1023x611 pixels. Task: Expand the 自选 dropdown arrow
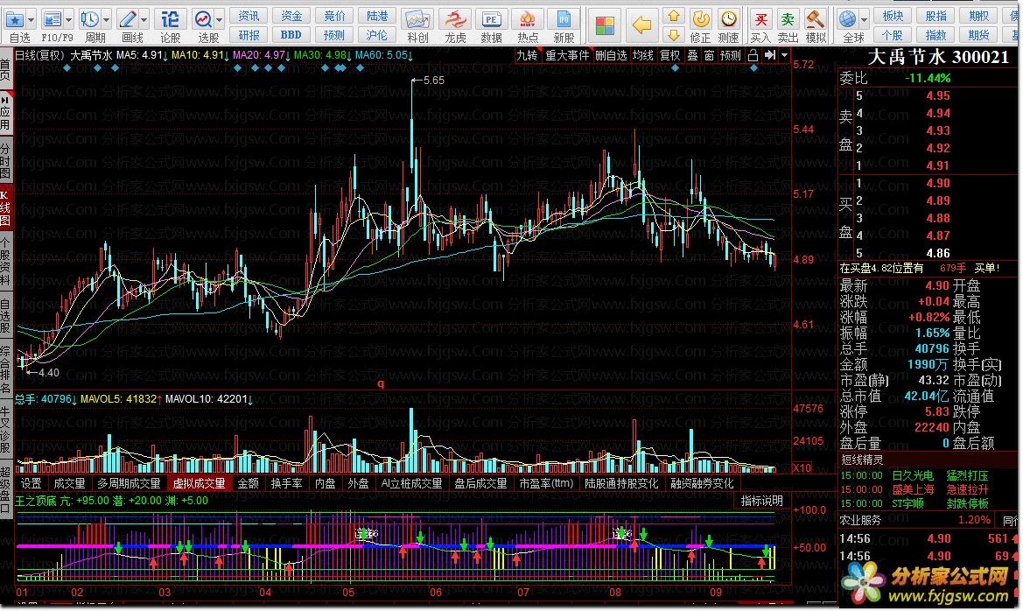coord(31,19)
